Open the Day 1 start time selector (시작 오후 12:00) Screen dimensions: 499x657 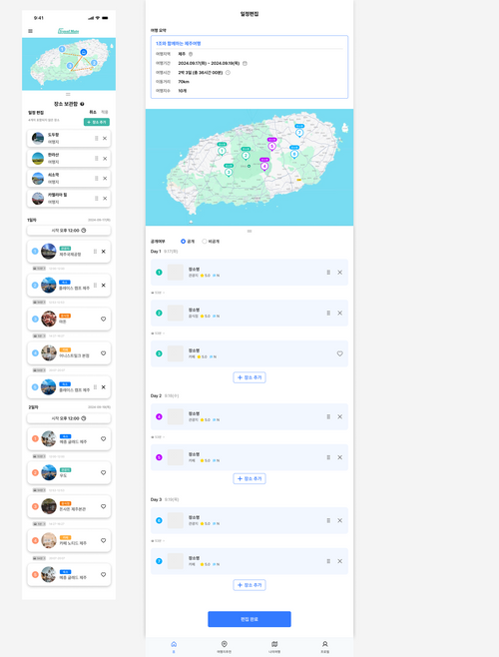[x=69, y=231]
